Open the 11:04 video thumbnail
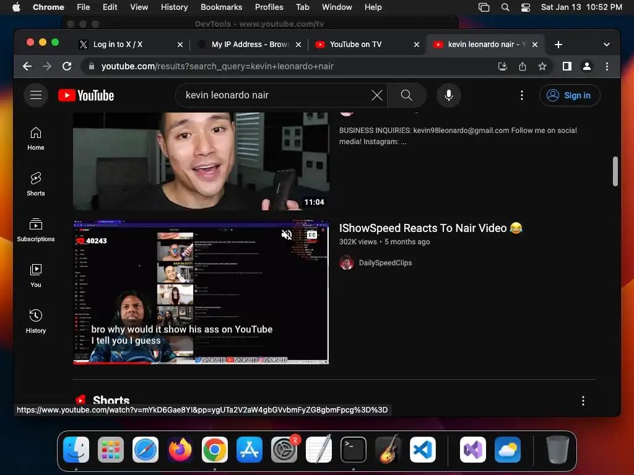 pos(201,161)
